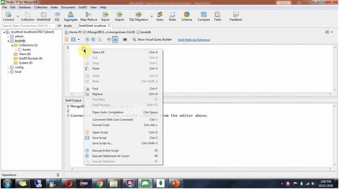Collapse the Collections (1) folder
The width and height of the screenshot is (339, 190).
12,45
